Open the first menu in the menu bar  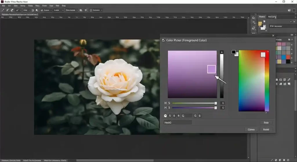tap(3, 6)
